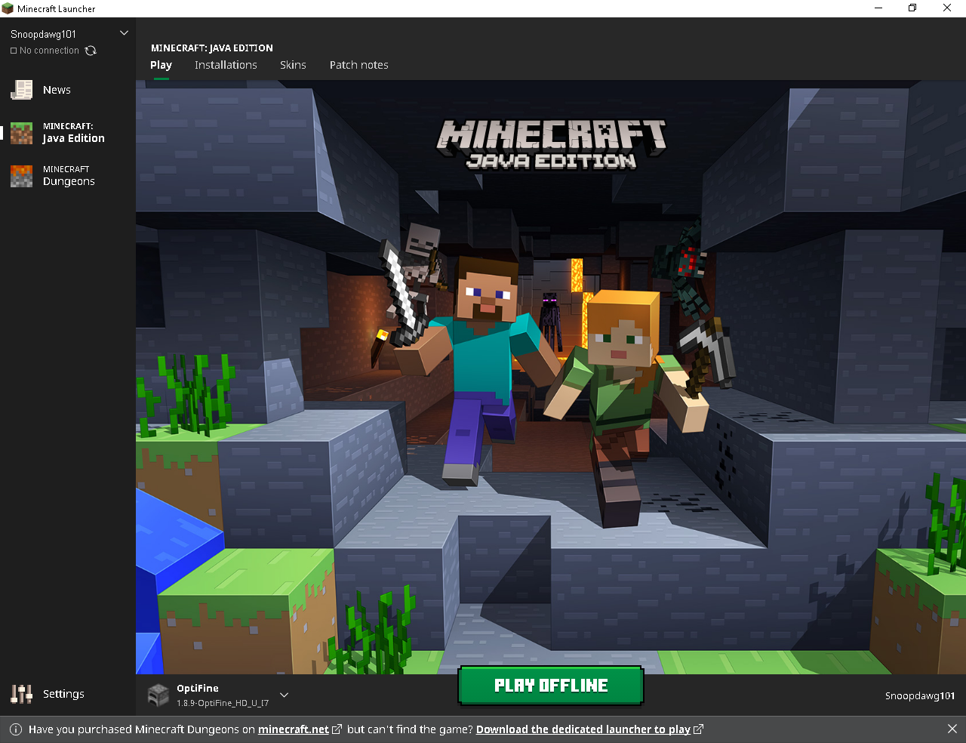The image size is (966, 743).
Task: Switch to the Play tab
Action: 161,65
